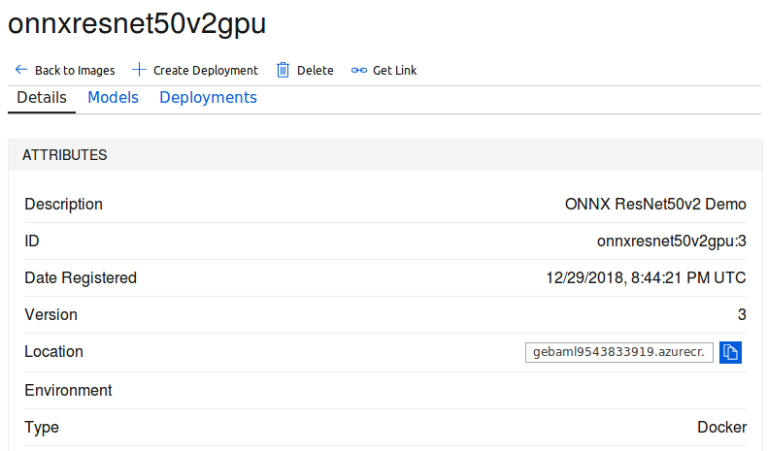Select the 'Get Link' text
This screenshot has width=768, height=451.
394,70
